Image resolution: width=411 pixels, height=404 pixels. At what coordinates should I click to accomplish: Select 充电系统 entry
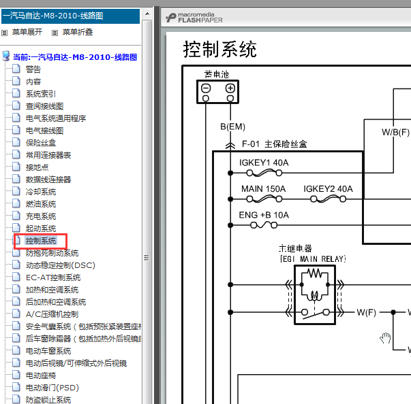(x=41, y=216)
